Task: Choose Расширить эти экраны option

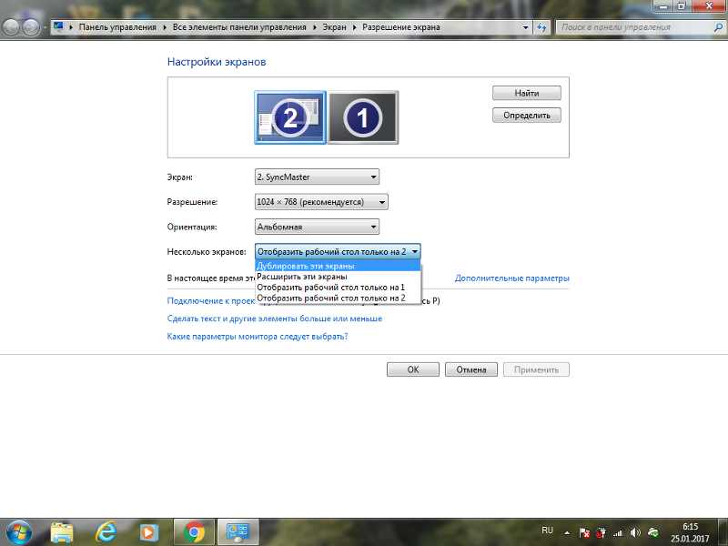Action: [x=338, y=277]
